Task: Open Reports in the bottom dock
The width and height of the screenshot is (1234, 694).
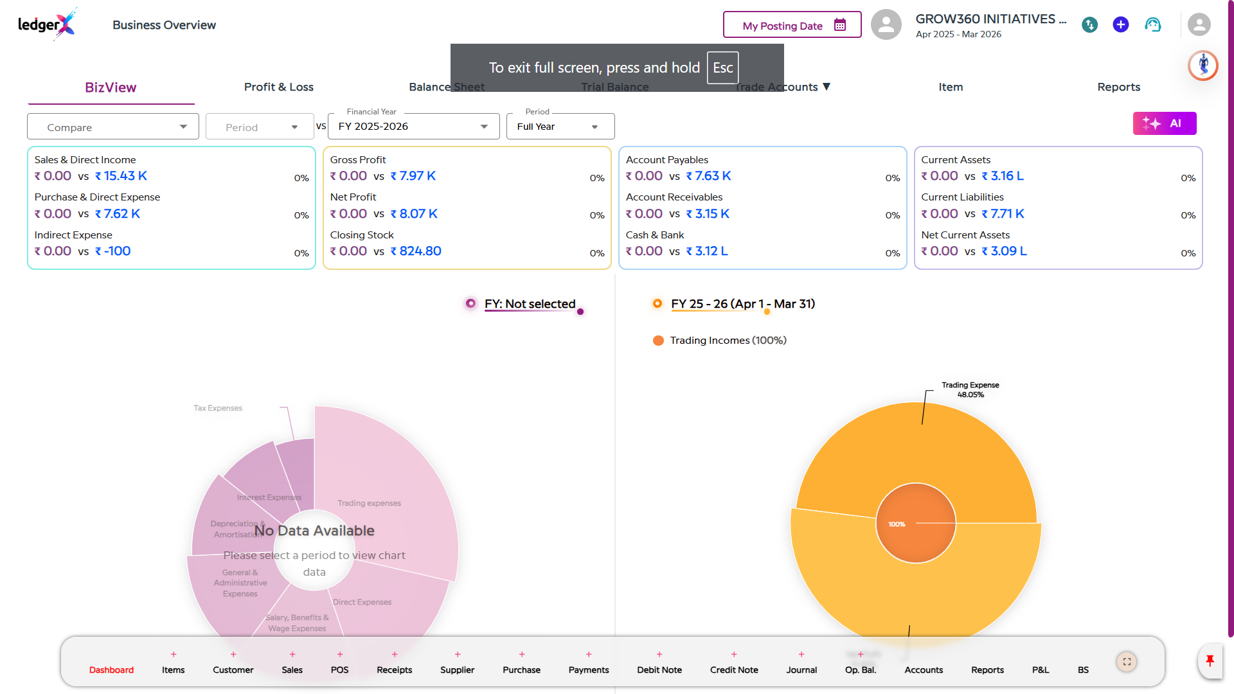Action: pos(987,670)
